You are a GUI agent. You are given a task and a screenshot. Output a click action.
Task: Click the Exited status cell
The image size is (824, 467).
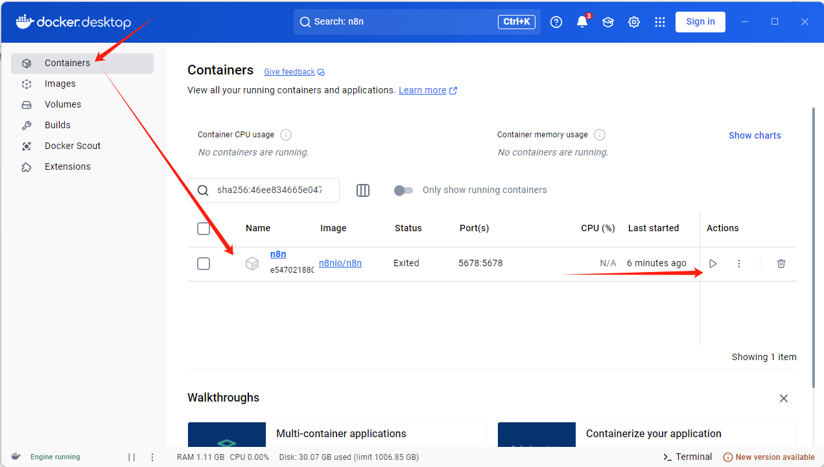(406, 263)
